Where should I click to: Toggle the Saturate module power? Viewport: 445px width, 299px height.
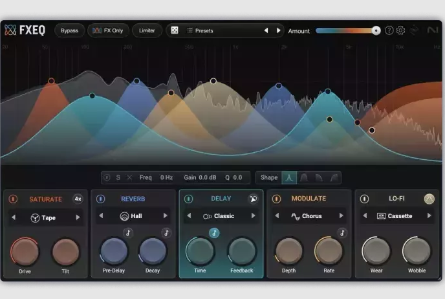coord(13,199)
